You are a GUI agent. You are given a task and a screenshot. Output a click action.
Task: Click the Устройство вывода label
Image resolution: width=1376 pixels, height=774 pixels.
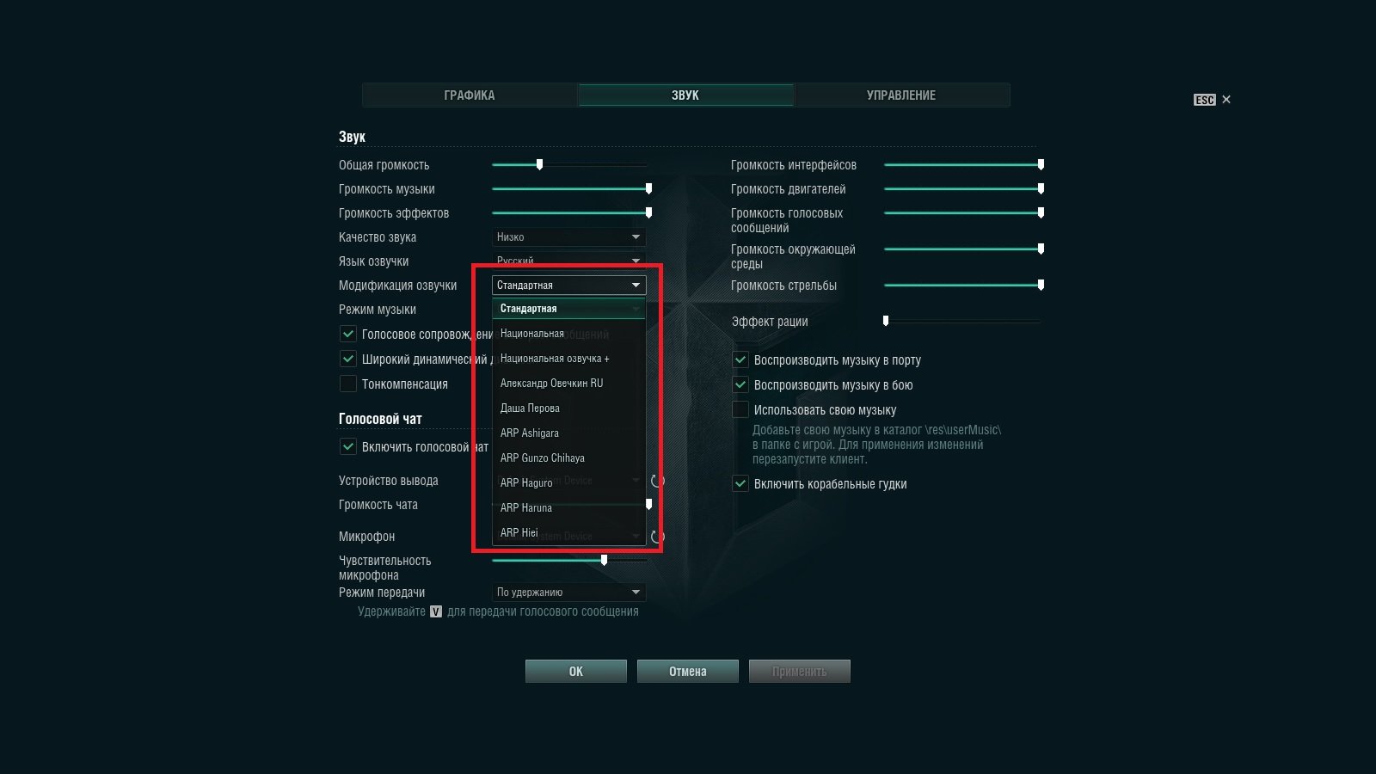click(x=389, y=481)
